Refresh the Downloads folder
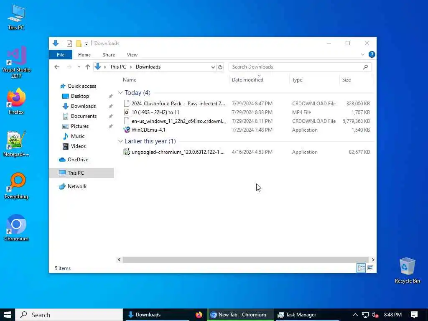This screenshot has height=321, width=428. click(220, 67)
